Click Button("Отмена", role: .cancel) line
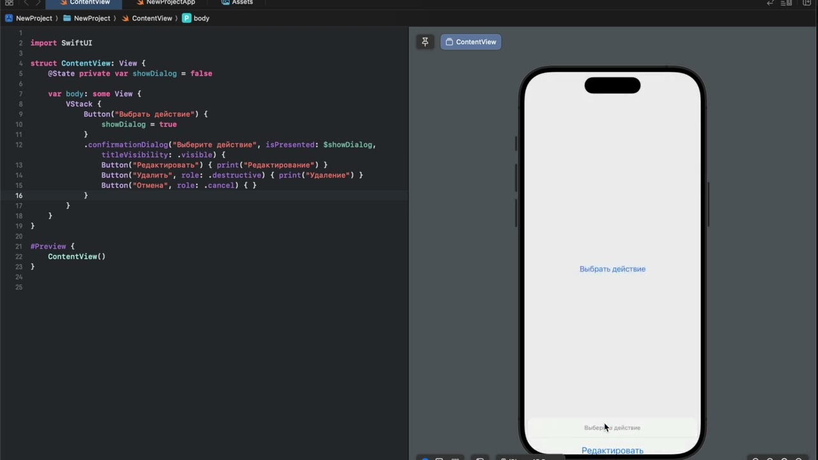The image size is (818, 460). (179, 186)
